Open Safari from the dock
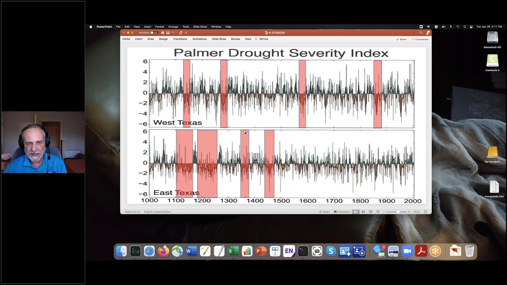The width and height of the screenshot is (507, 285). click(149, 251)
